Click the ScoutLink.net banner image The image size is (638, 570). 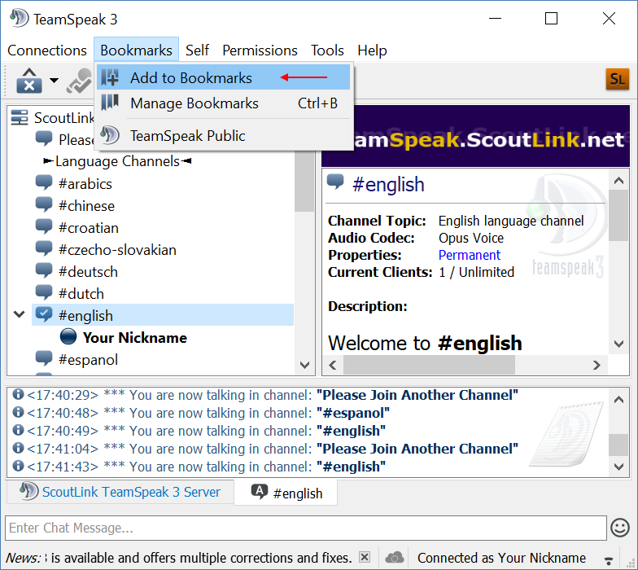tap(475, 136)
